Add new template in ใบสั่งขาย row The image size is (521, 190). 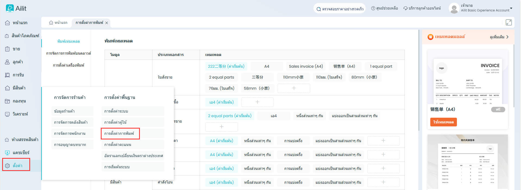(294, 88)
